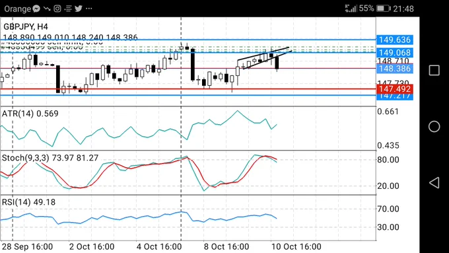The height and width of the screenshot is (253, 449).
Task: Tap the 4 Oct 16:00 time axis label
Action: click(158, 246)
